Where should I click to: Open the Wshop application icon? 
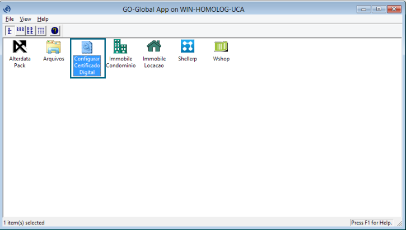pos(221,46)
